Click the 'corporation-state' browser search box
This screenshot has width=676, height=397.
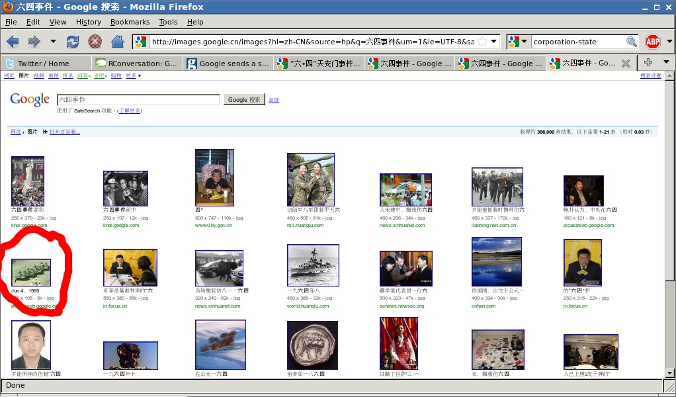tap(579, 42)
